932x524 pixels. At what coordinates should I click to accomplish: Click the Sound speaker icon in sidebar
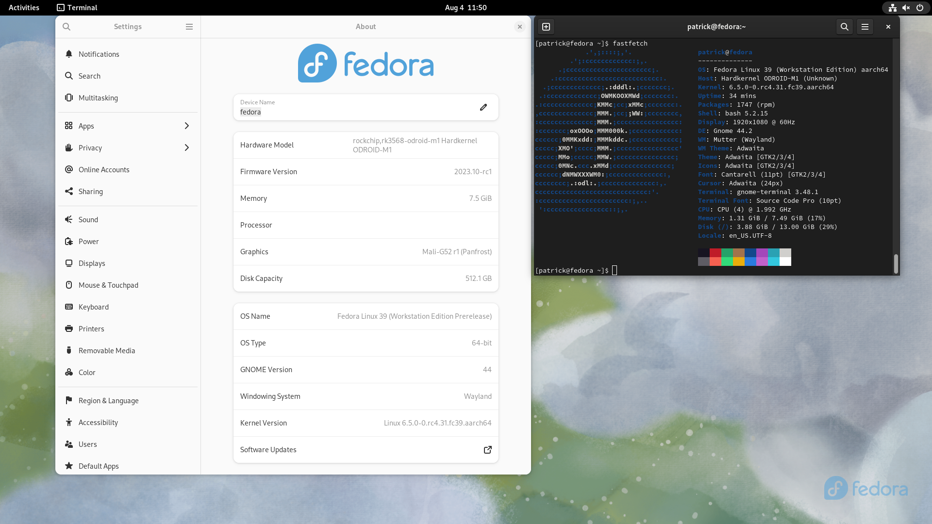(69, 219)
